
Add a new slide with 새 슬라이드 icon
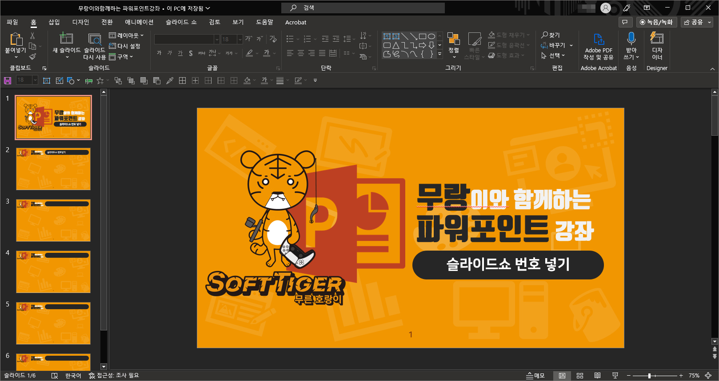pyautogui.click(x=66, y=38)
